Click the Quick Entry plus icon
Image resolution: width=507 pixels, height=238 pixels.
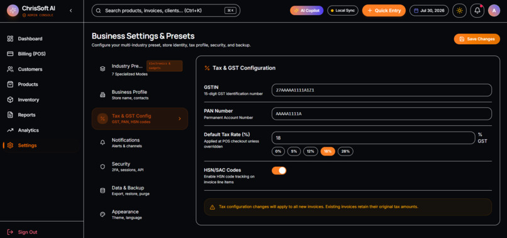coord(370,10)
